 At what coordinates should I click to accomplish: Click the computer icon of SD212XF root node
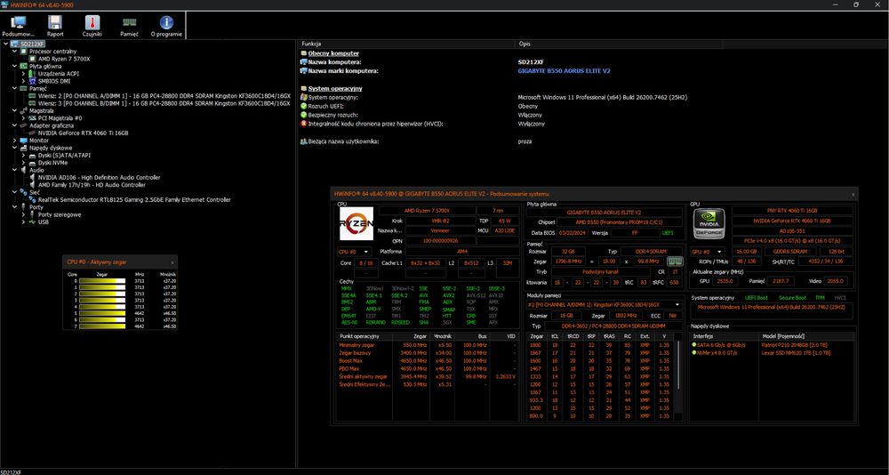pyautogui.click(x=15, y=44)
